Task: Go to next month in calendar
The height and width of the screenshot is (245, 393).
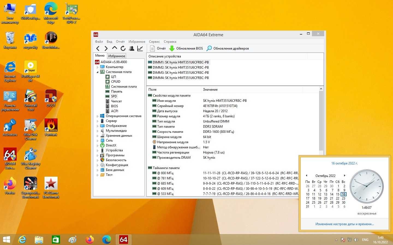Action: coord(345,176)
